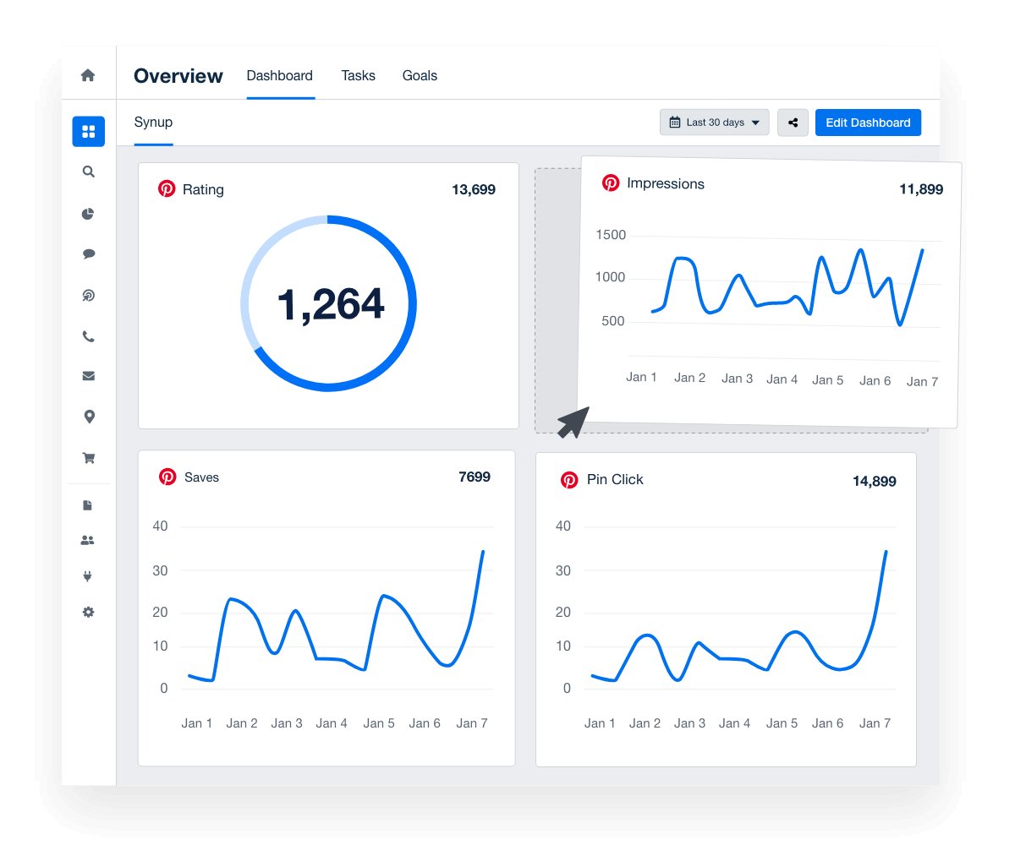Click the phone call tracking icon
Screen dimensions: 1015x845
[88, 336]
